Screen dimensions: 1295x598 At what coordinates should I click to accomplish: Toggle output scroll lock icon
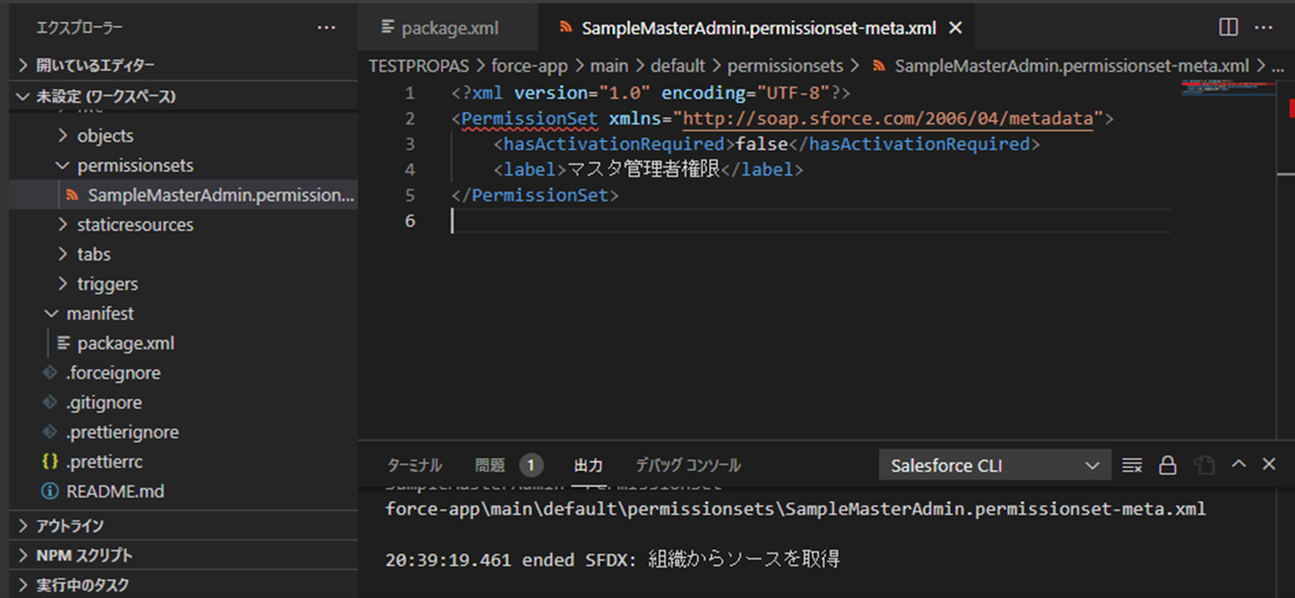click(1168, 465)
